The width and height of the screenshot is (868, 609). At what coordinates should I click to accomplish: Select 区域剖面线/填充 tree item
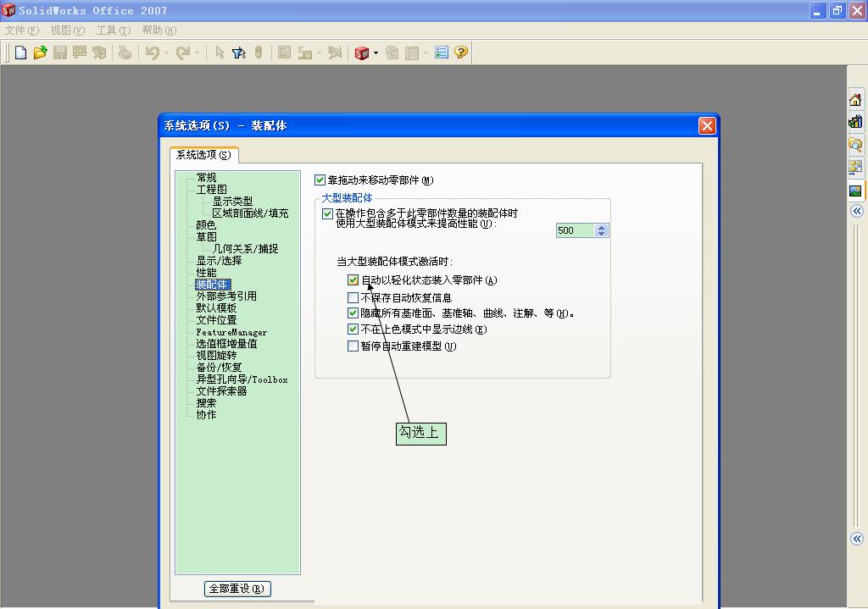coord(250,213)
